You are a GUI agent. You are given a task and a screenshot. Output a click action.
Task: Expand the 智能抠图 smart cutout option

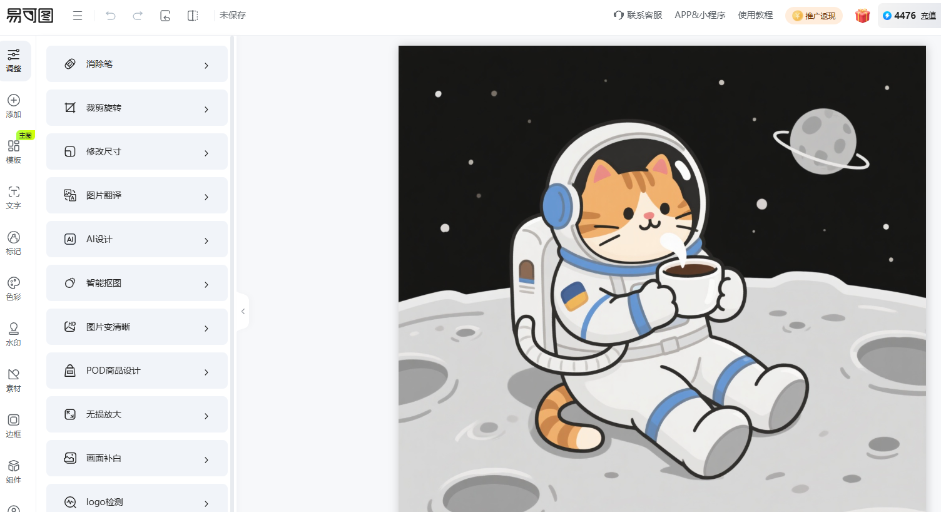(137, 283)
